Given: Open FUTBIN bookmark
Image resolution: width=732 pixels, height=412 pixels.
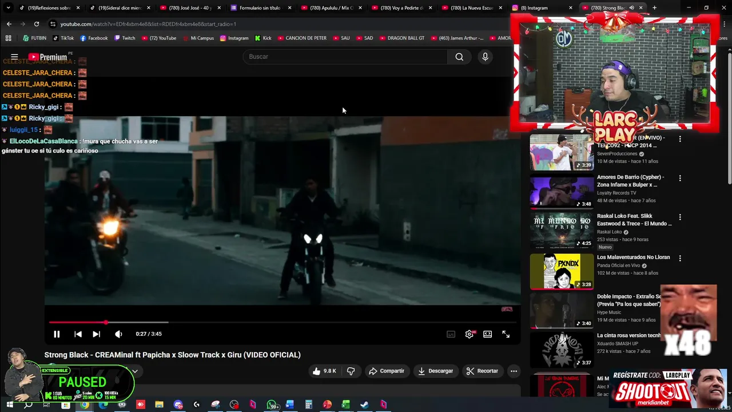Looking at the screenshot, I should (x=34, y=38).
